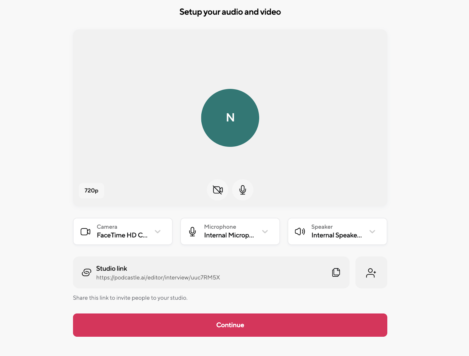
Task: Click the N avatar circle
Action: click(x=230, y=118)
